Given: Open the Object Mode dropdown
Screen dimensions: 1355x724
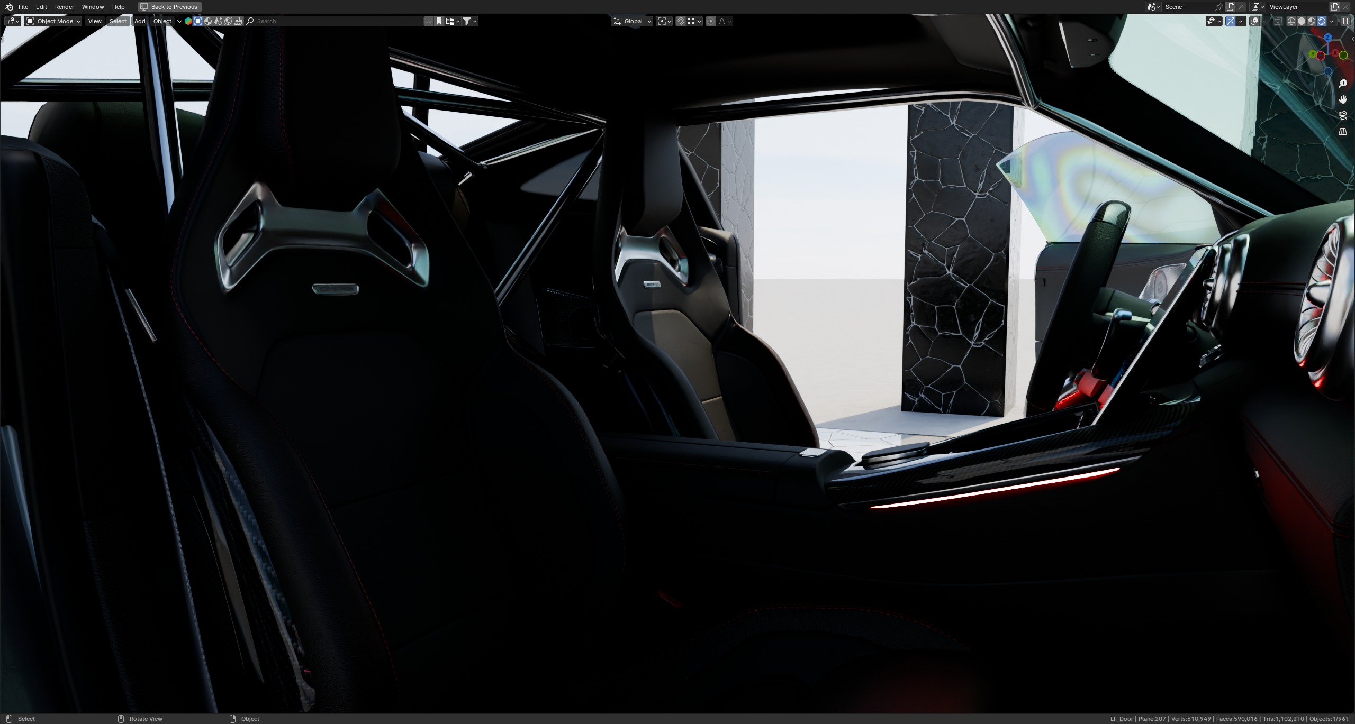Looking at the screenshot, I should (53, 21).
